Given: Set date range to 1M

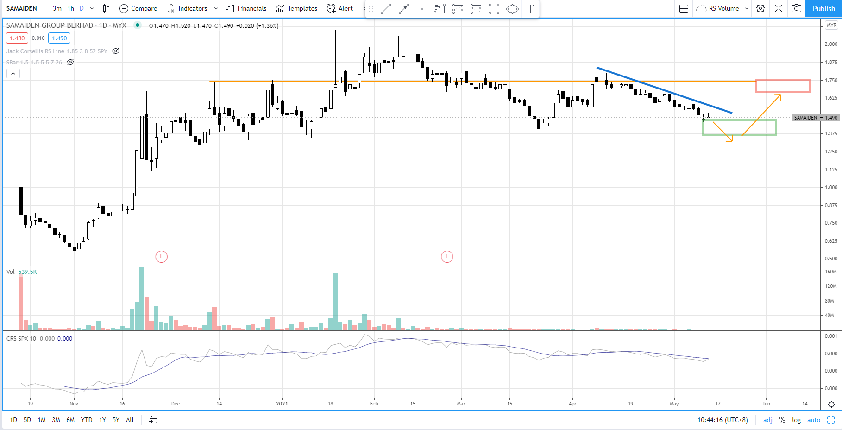Looking at the screenshot, I should (x=42, y=420).
